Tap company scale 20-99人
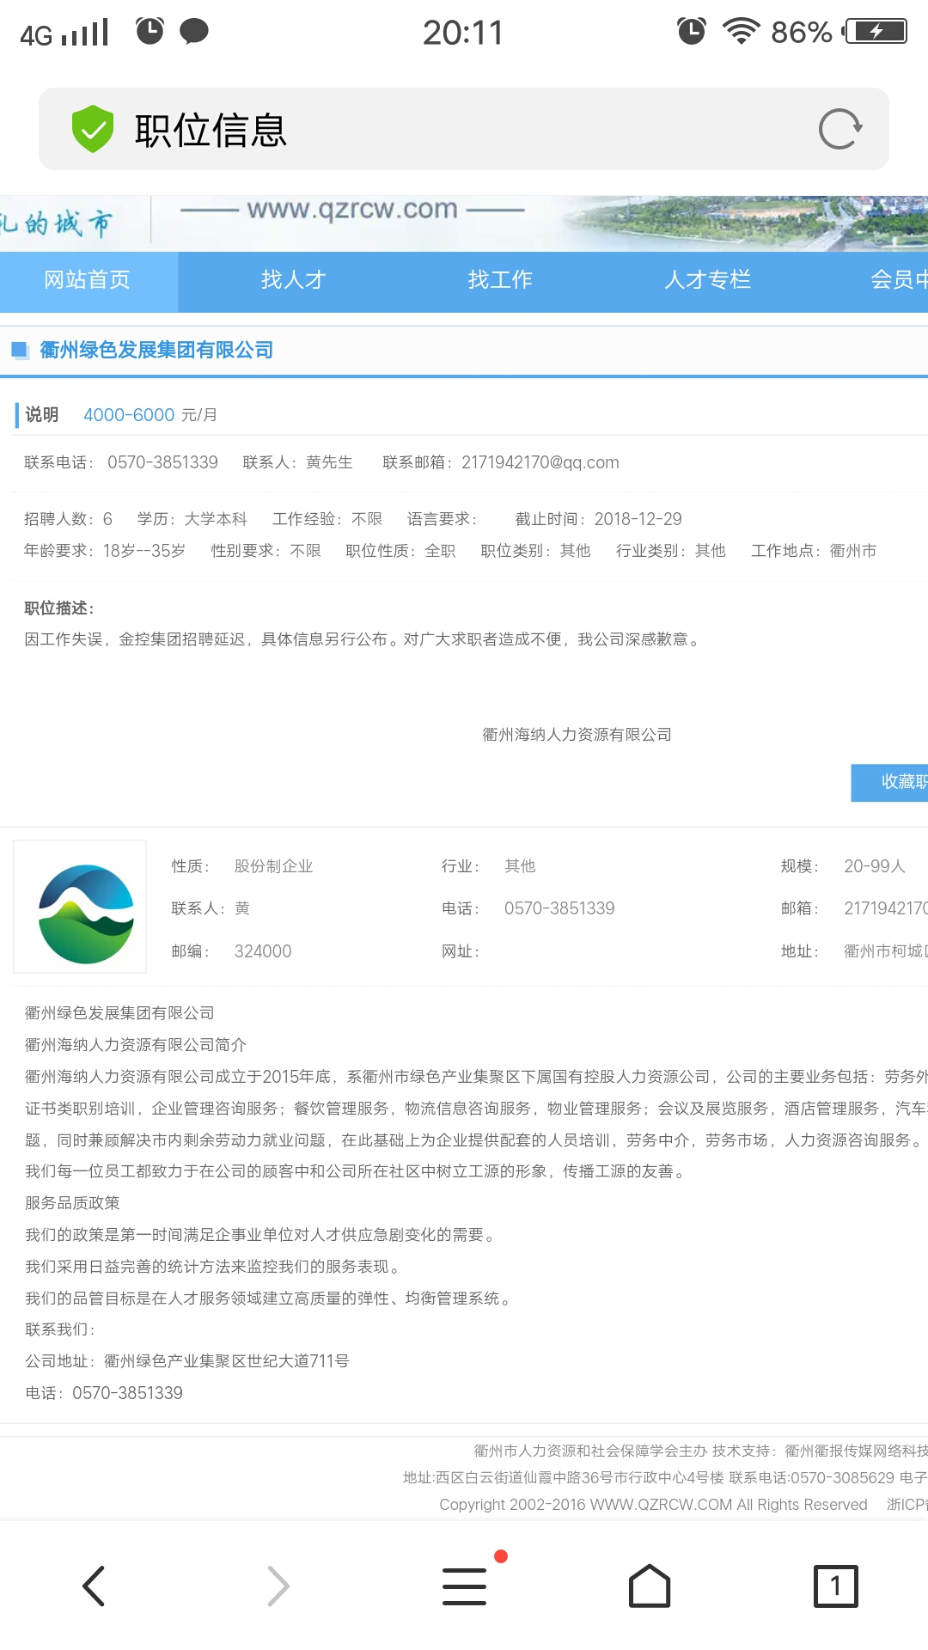Screen dimensions: 928x1650 click(x=875, y=866)
